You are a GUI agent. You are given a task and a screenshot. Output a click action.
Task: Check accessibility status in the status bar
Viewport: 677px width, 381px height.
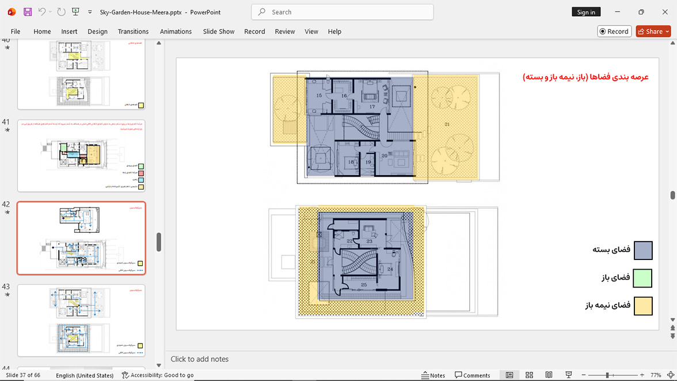[158, 375]
